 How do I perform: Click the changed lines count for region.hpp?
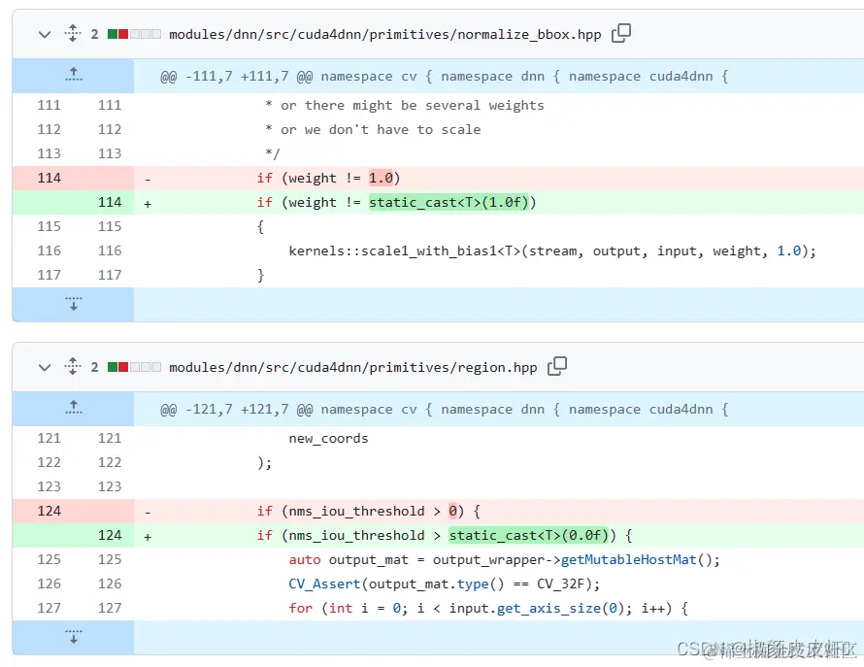click(x=95, y=367)
